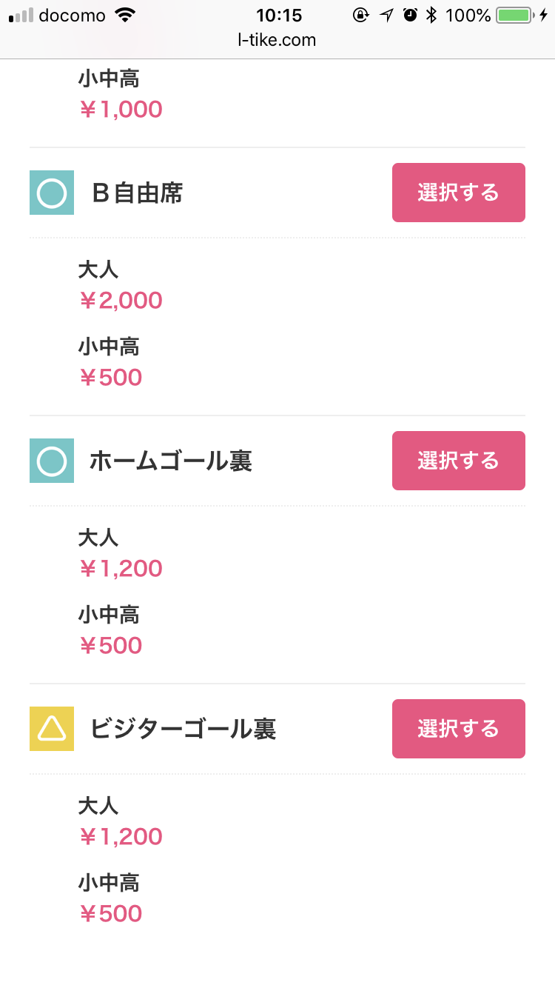Tap the B自由席 seat name

click(138, 193)
